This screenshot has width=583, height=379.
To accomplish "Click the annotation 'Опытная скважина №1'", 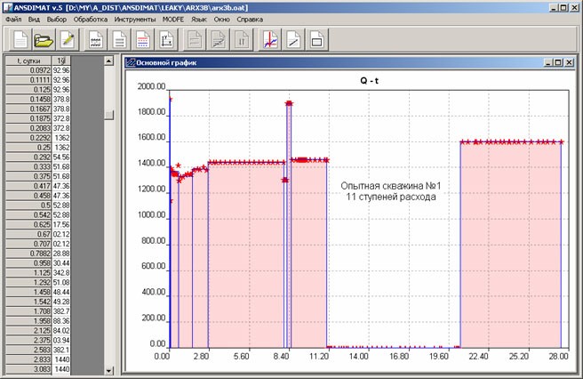I will tap(391, 186).
